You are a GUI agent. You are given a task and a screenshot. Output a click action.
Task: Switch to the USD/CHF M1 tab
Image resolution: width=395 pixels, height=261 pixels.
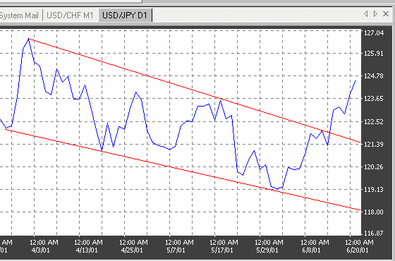point(70,16)
